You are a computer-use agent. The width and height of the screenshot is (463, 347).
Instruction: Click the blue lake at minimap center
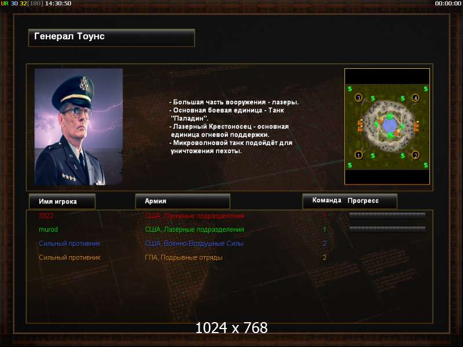coord(389,126)
